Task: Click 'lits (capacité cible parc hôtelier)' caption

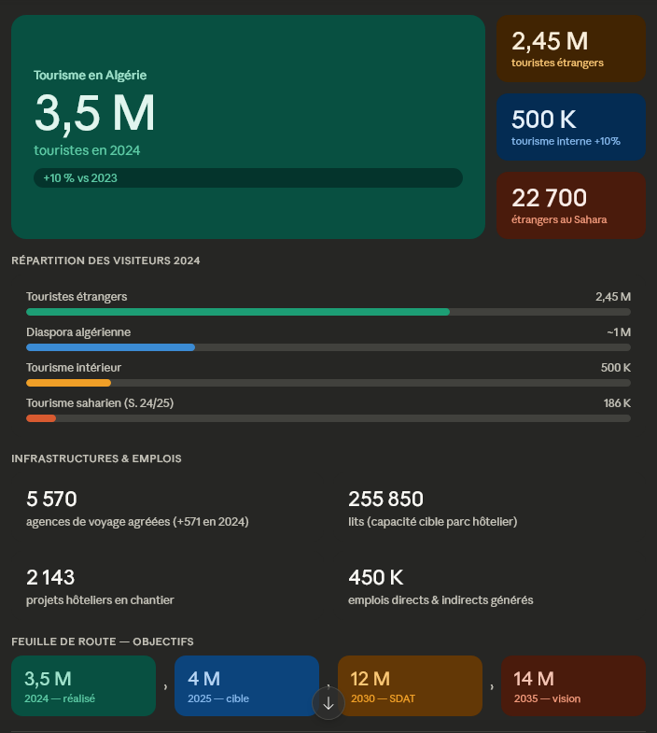Action: 433,522
